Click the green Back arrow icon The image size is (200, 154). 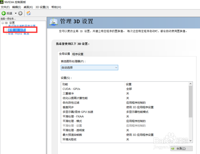(x=4, y=13)
